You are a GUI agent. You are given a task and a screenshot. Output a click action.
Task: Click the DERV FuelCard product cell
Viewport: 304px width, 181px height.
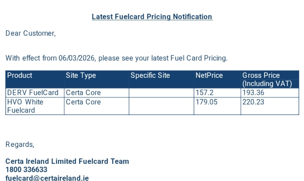[35, 93]
